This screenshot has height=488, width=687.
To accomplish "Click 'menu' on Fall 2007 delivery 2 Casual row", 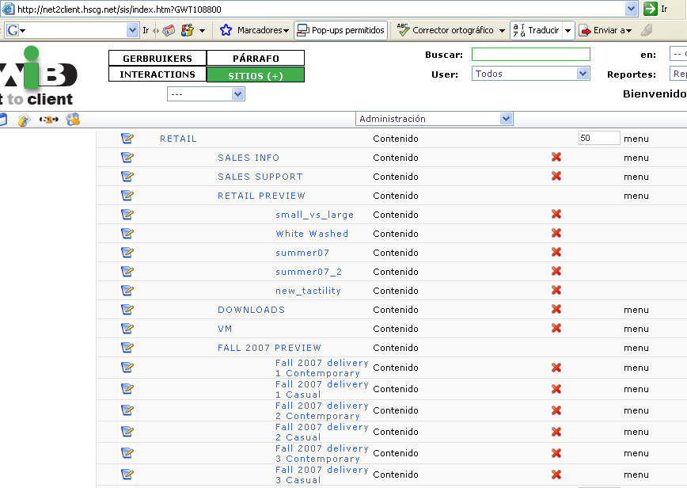I will tap(636, 432).
